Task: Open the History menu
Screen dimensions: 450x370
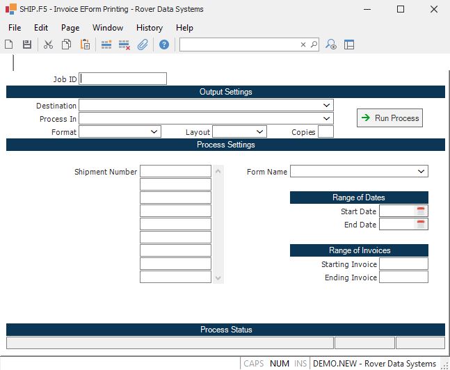Action: [x=149, y=28]
